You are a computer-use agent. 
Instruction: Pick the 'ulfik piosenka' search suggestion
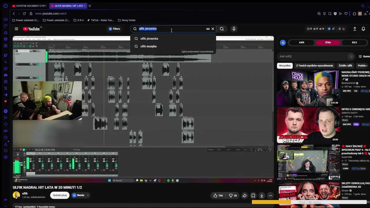(x=173, y=39)
